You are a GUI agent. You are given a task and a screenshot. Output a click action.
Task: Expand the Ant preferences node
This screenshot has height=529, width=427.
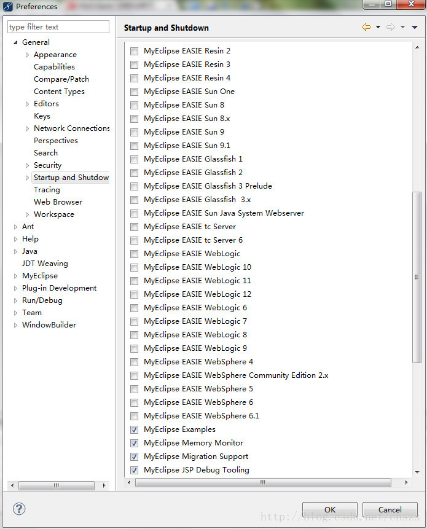click(15, 227)
